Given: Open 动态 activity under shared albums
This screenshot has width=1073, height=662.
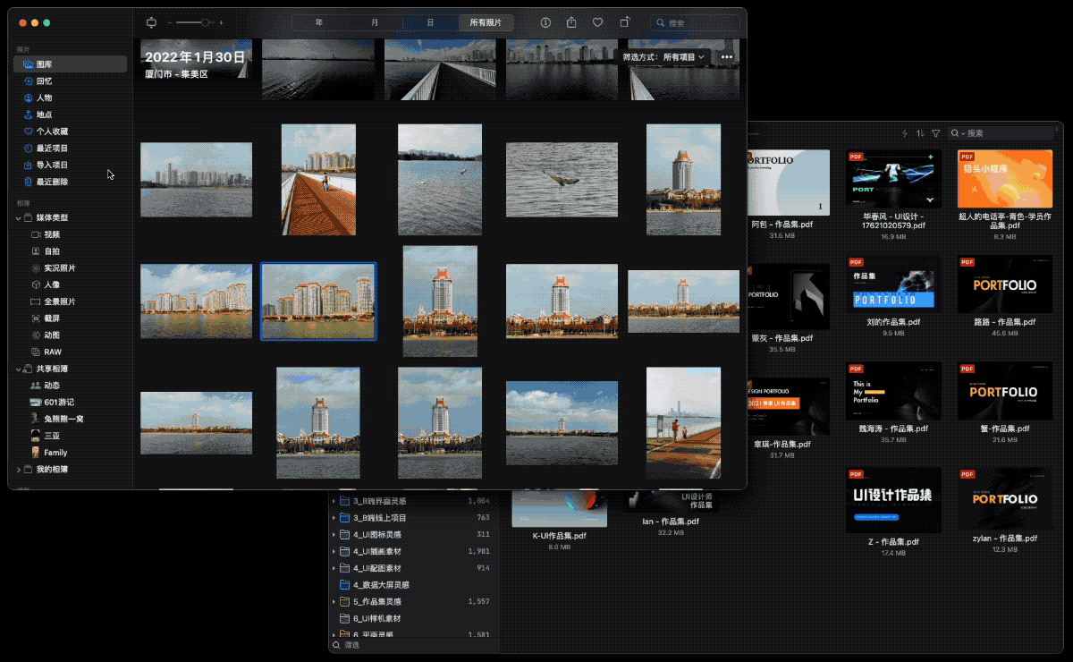Looking at the screenshot, I should point(70,386).
